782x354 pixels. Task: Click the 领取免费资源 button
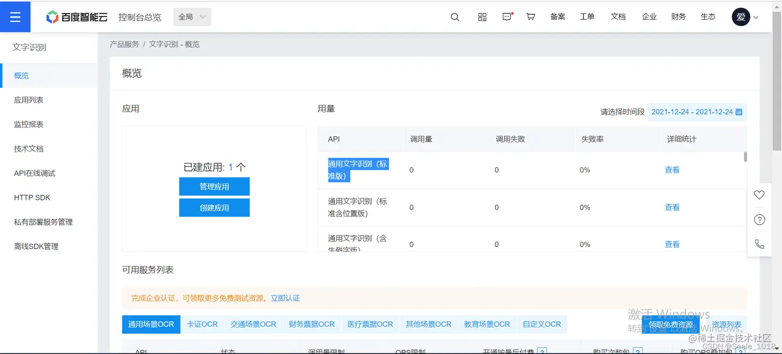click(671, 325)
